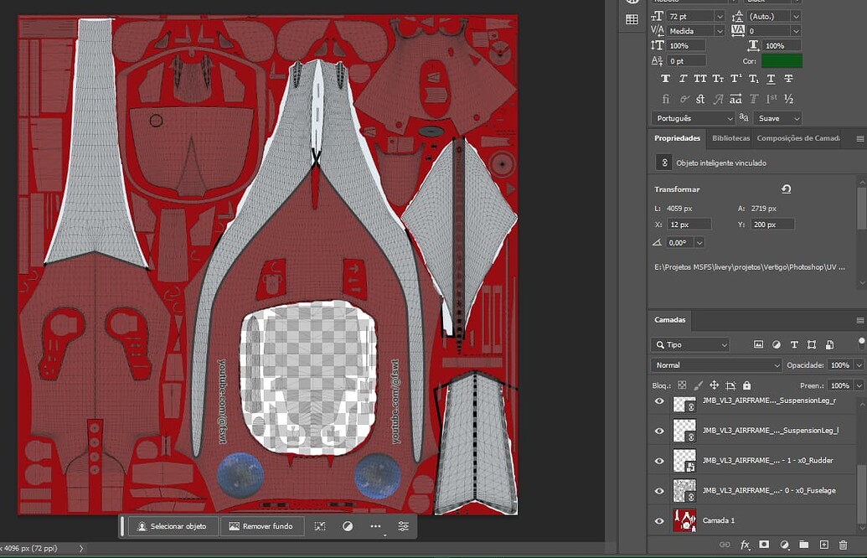
Task: Open the Tipo layer filter dropdown
Action: click(690, 344)
